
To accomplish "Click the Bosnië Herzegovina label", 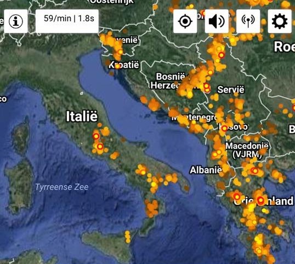I will pos(168,81).
